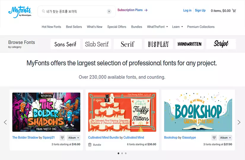
Task: Open Bookshop cartoon font image
Action: [x=198, y=112]
